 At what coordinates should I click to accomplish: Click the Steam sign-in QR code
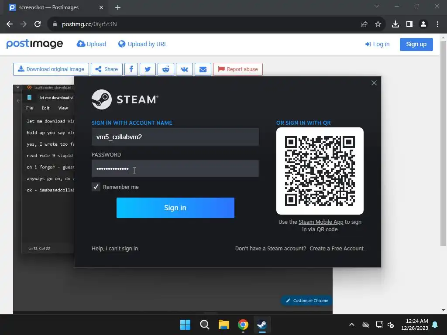click(x=320, y=171)
